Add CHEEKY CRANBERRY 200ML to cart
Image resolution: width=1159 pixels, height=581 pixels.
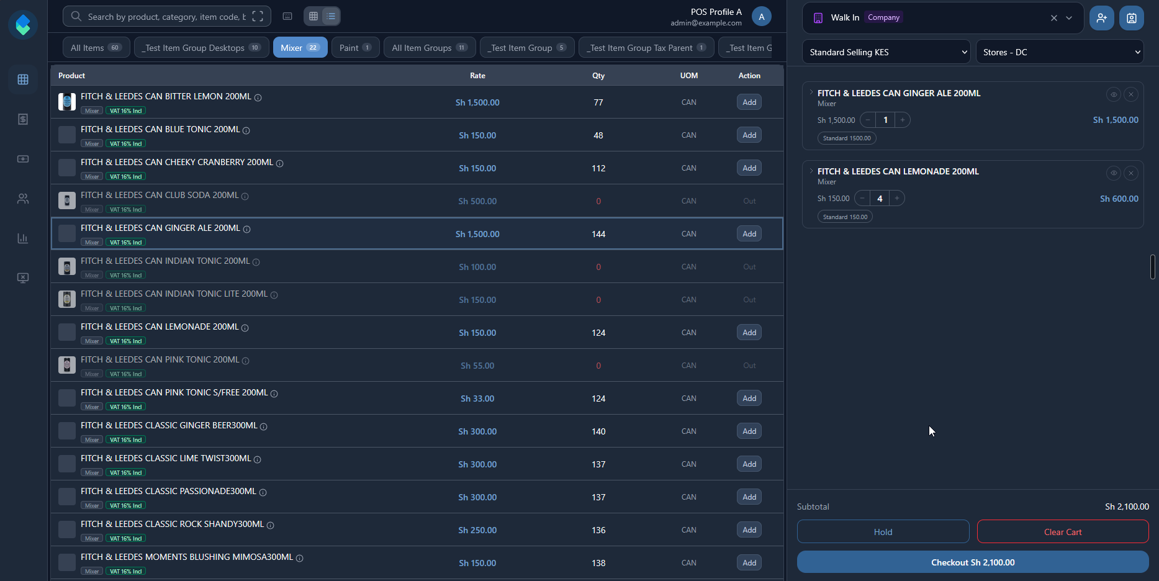(749, 168)
